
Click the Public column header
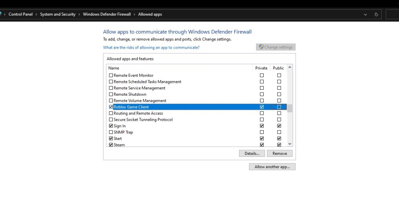278,68
